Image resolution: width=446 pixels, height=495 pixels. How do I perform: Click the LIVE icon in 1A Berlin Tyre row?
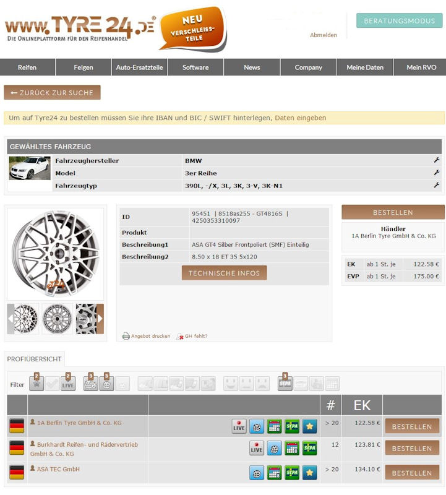click(239, 426)
